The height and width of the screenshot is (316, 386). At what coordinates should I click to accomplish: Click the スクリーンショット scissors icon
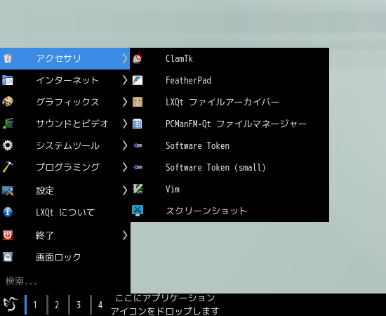(x=138, y=211)
